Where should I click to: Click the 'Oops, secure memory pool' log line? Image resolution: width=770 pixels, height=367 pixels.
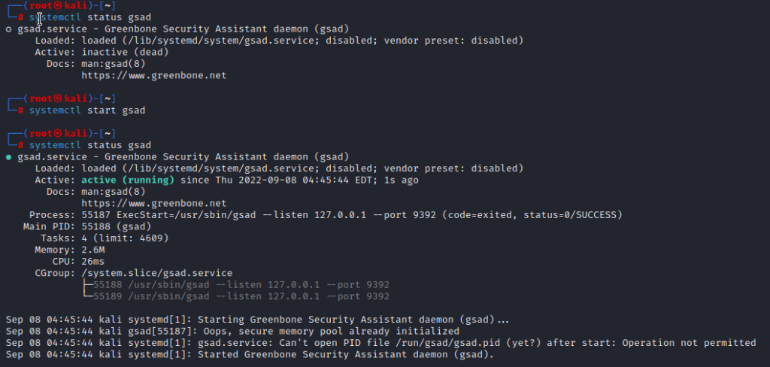232,331
